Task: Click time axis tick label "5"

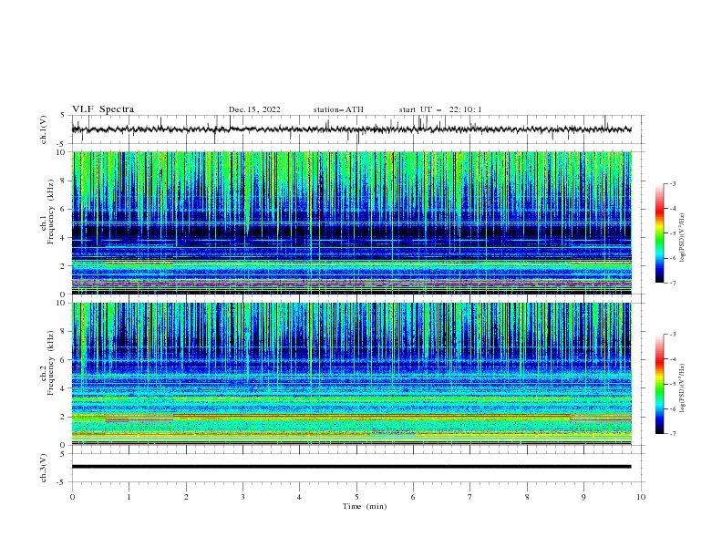Action: 356,497
